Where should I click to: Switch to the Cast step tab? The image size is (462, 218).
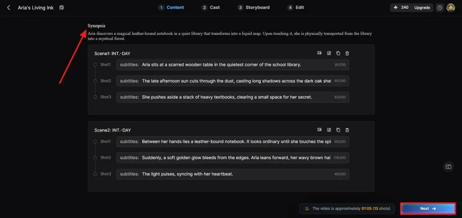tap(211, 7)
